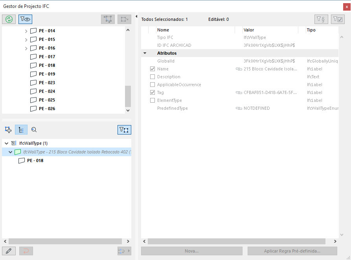Collapse the left panel with the small arrow
The height and width of the screenshot is (260, 351).
tap(136, 17)
